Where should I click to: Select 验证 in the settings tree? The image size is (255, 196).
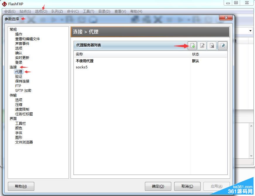(19, 76)
